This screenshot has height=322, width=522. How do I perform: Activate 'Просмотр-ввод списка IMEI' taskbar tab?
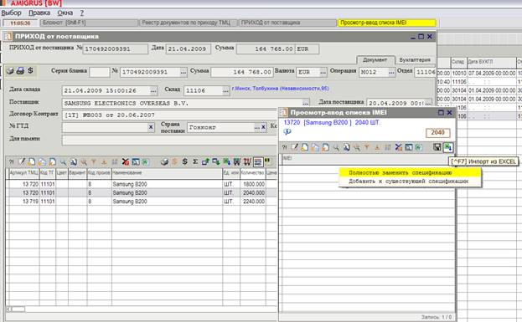[x=387, y=23]
